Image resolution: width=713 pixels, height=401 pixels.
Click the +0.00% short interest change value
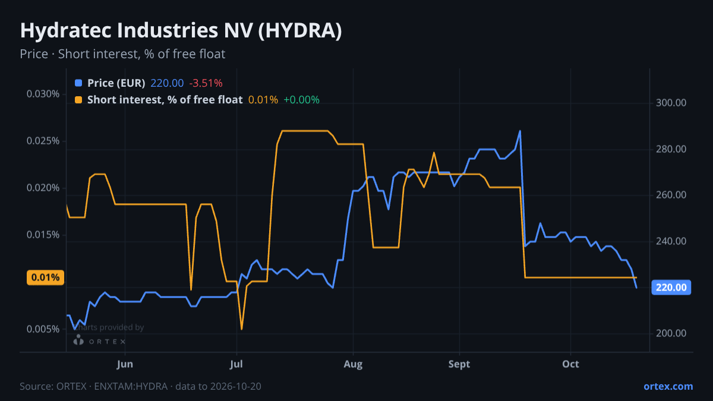301,100
